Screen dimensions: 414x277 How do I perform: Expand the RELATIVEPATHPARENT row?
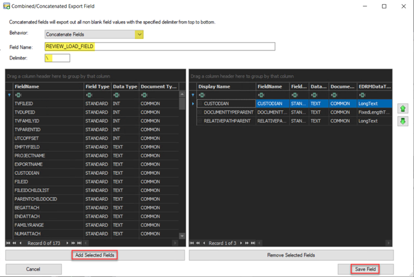pos(200,121)
